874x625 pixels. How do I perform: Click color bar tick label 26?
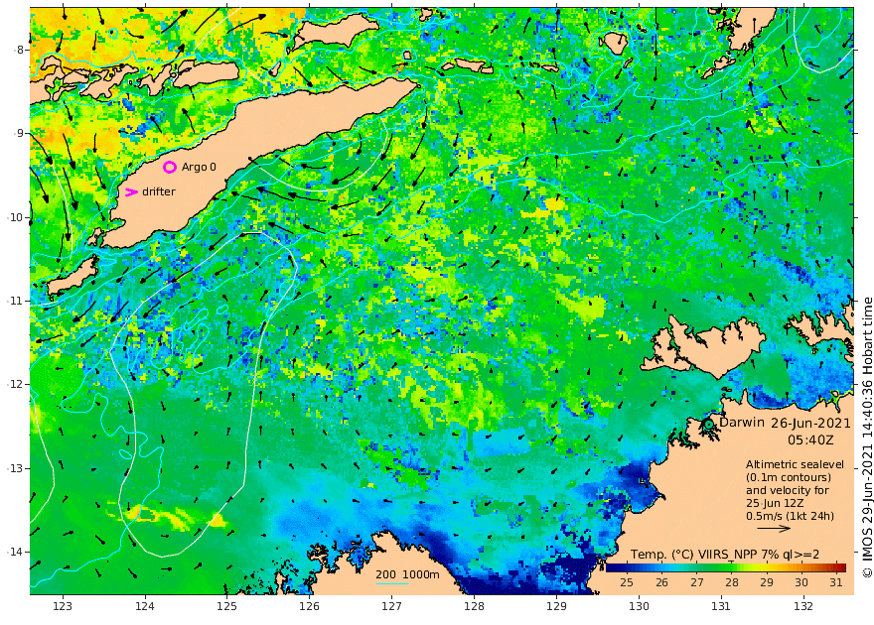661,582
